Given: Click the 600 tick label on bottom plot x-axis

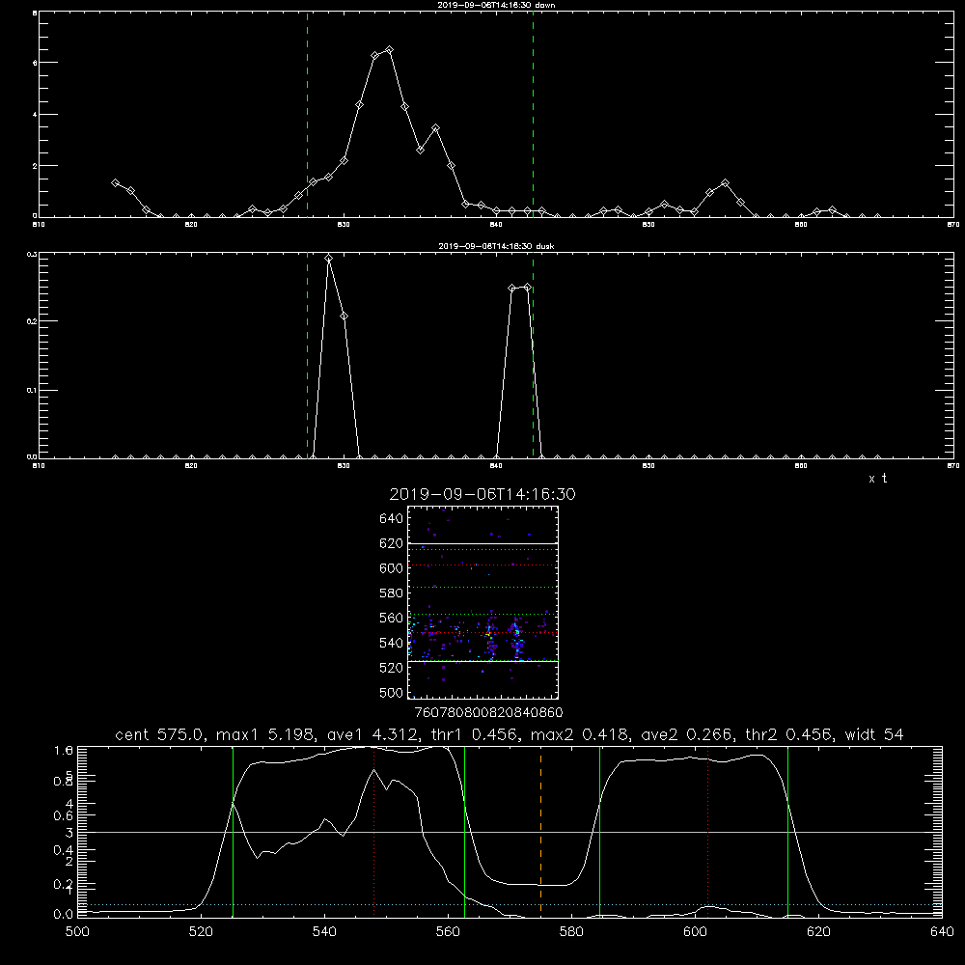Looking at the screenshot, I should coord(695,932).
